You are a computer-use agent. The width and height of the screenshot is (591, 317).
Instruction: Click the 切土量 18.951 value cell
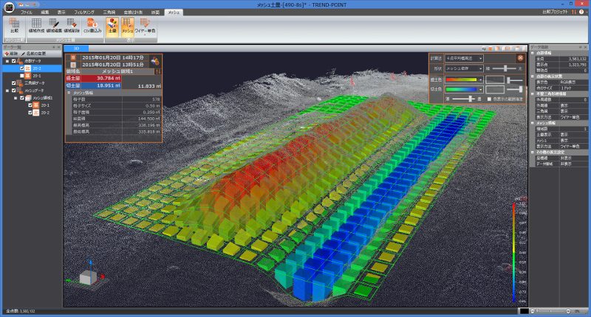pyautogui.click(x=100, y=86)
